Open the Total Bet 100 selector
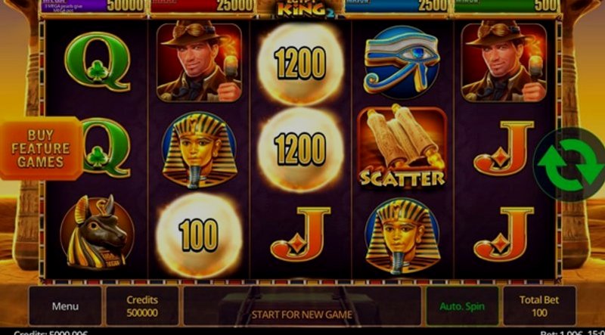The height and width of the screenshot is (335, 605). coord(539,306)
